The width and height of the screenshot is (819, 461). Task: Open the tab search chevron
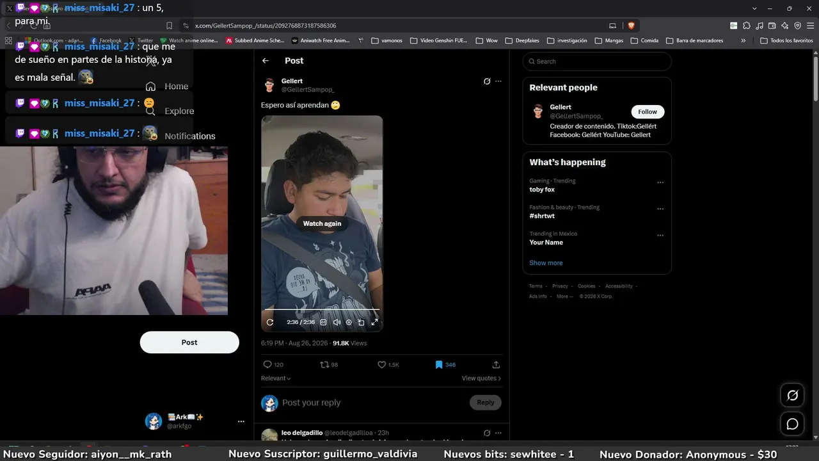pyautogui.click(x=754, y=8)
